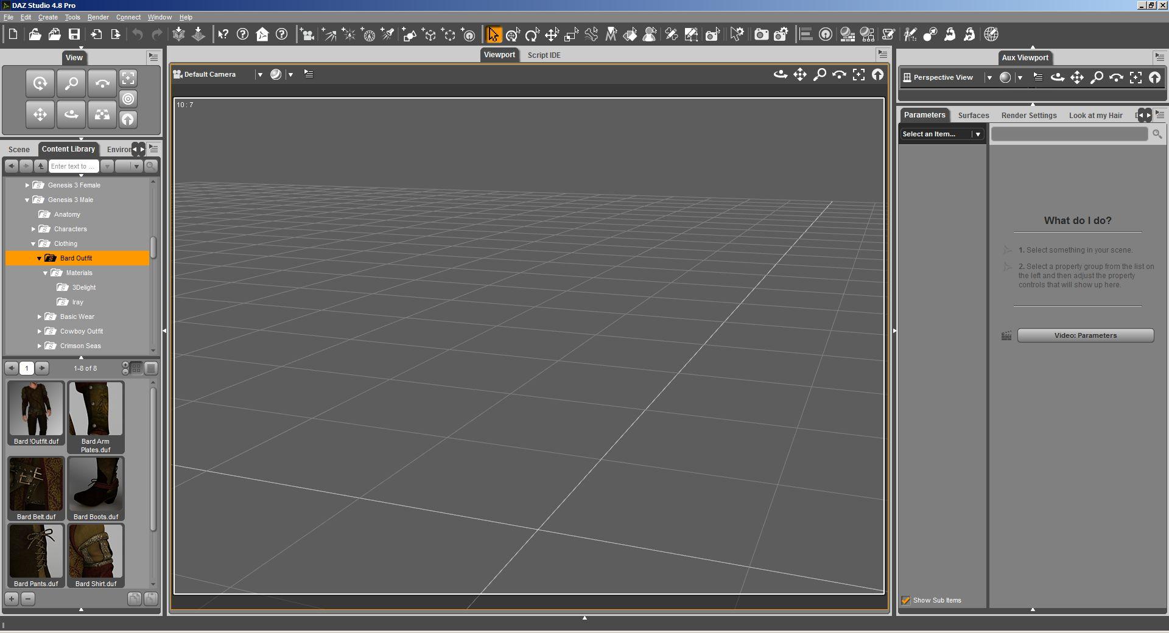Click Content Library search text field
This screenshot has width=1169, height=633.
click(x=73, y=166)
